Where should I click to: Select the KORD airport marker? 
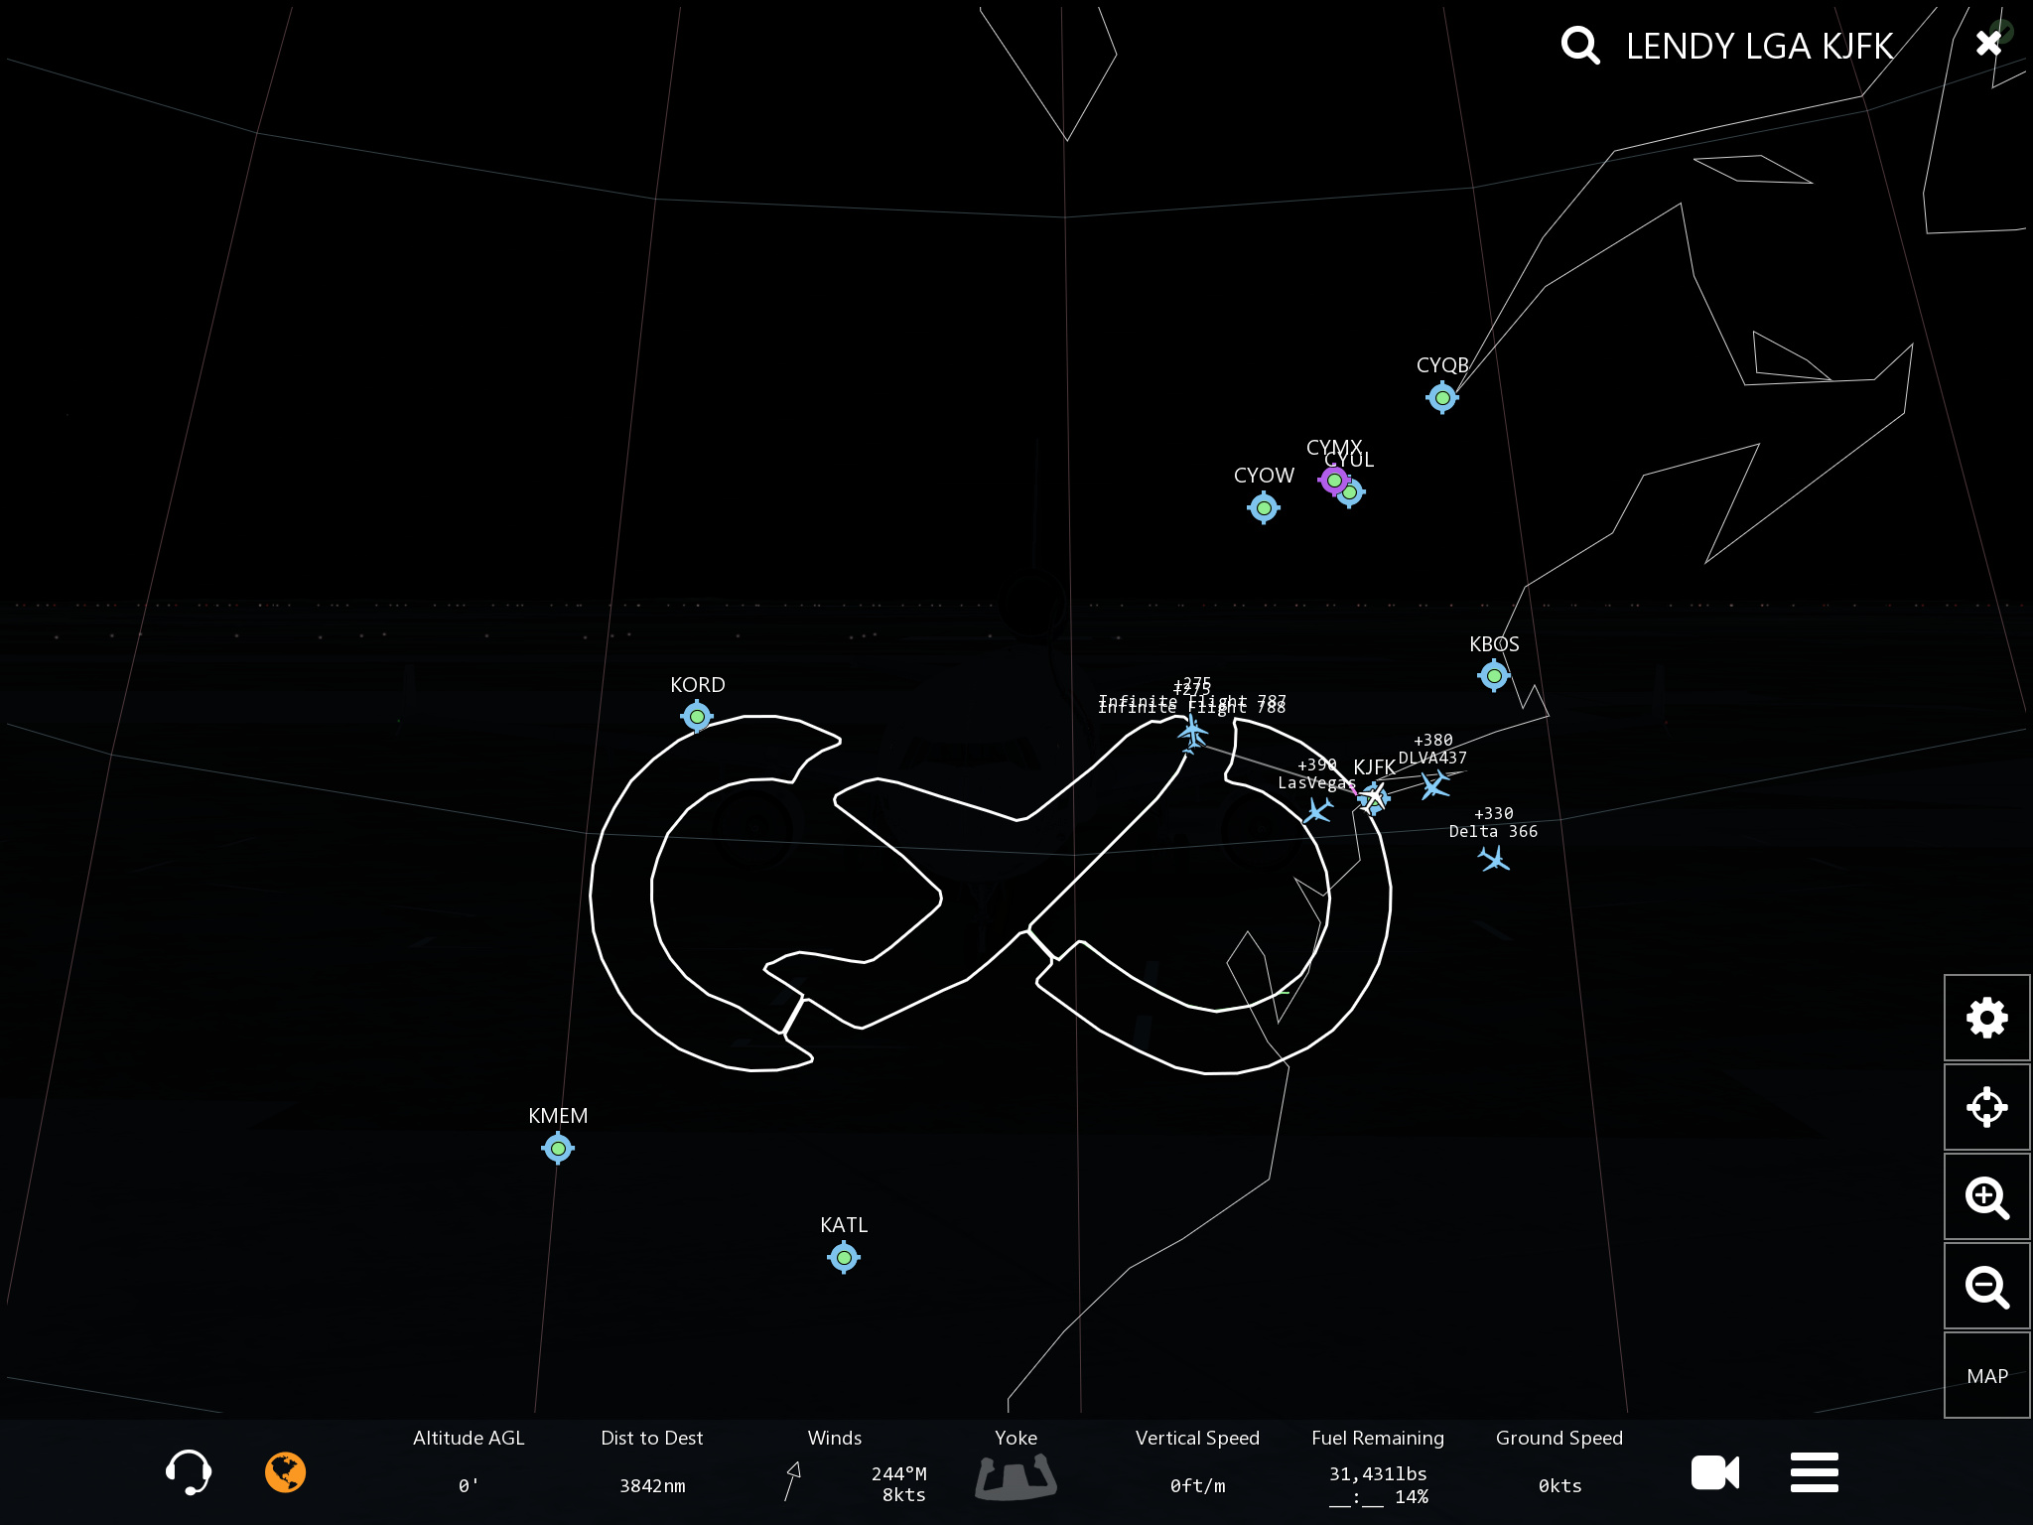(697, 716)
